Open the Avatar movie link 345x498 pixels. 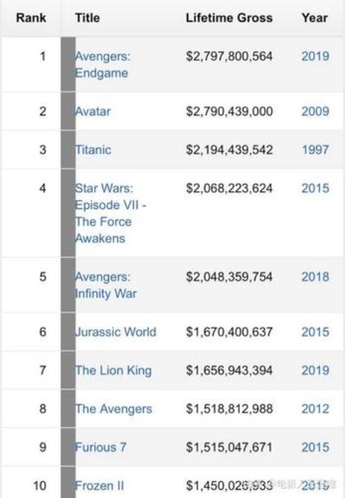tap(93, 111)
